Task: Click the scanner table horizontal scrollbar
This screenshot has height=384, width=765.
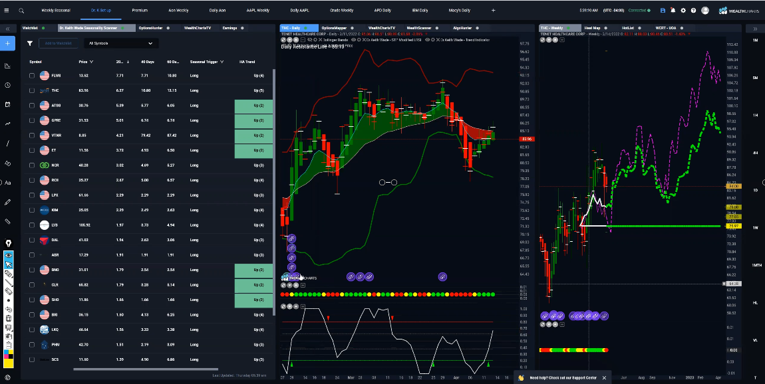Action: pyautogui.click(x=146, y=369)
